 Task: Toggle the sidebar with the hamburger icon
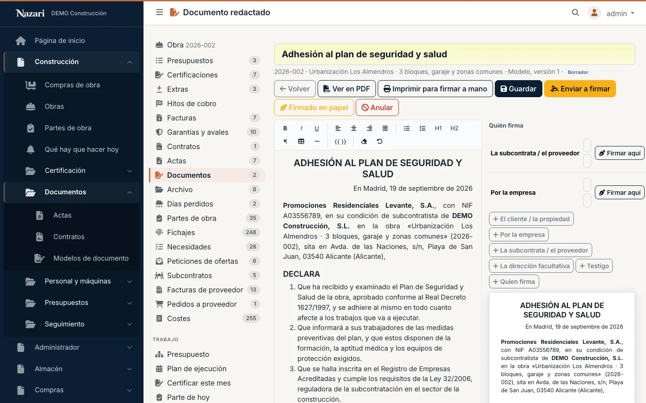coord(159,13)
